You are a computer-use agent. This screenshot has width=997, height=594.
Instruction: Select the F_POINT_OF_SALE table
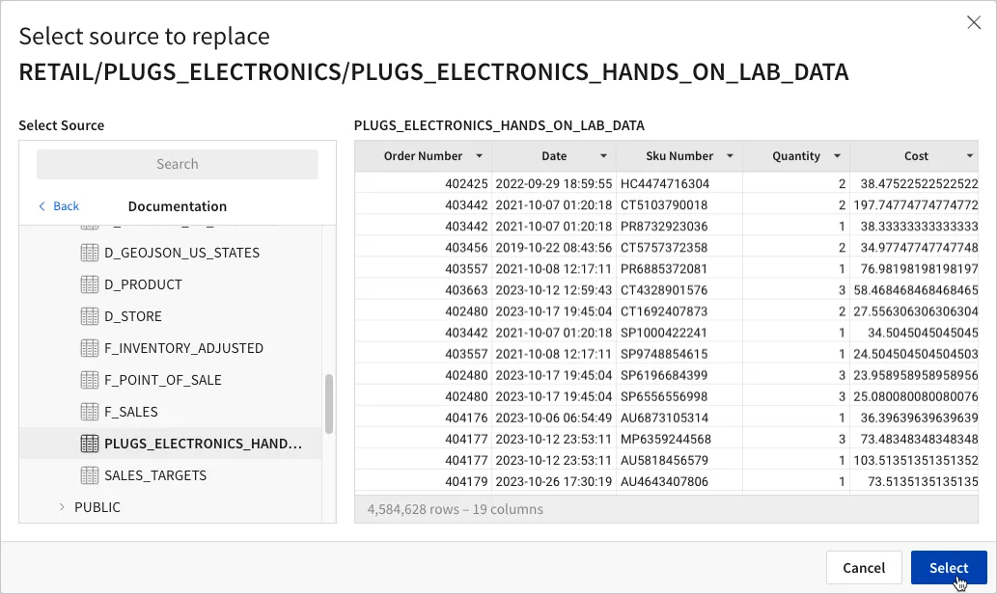171,380
